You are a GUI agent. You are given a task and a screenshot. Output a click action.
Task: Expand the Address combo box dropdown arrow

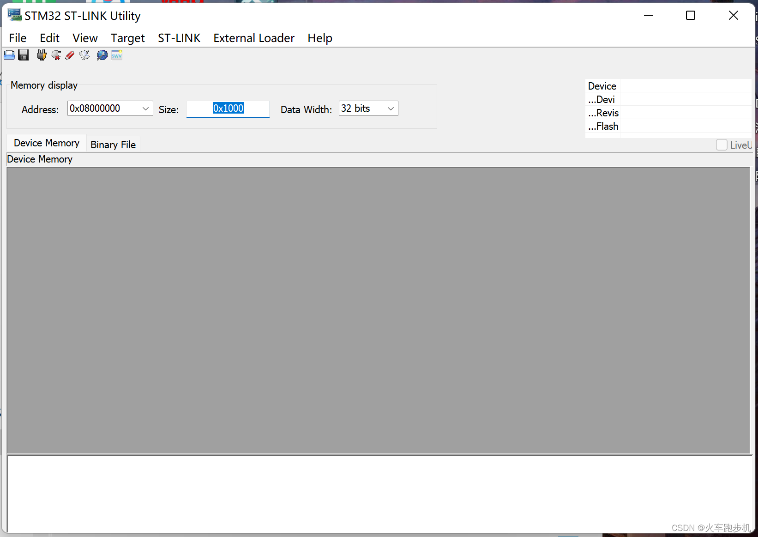145,109
